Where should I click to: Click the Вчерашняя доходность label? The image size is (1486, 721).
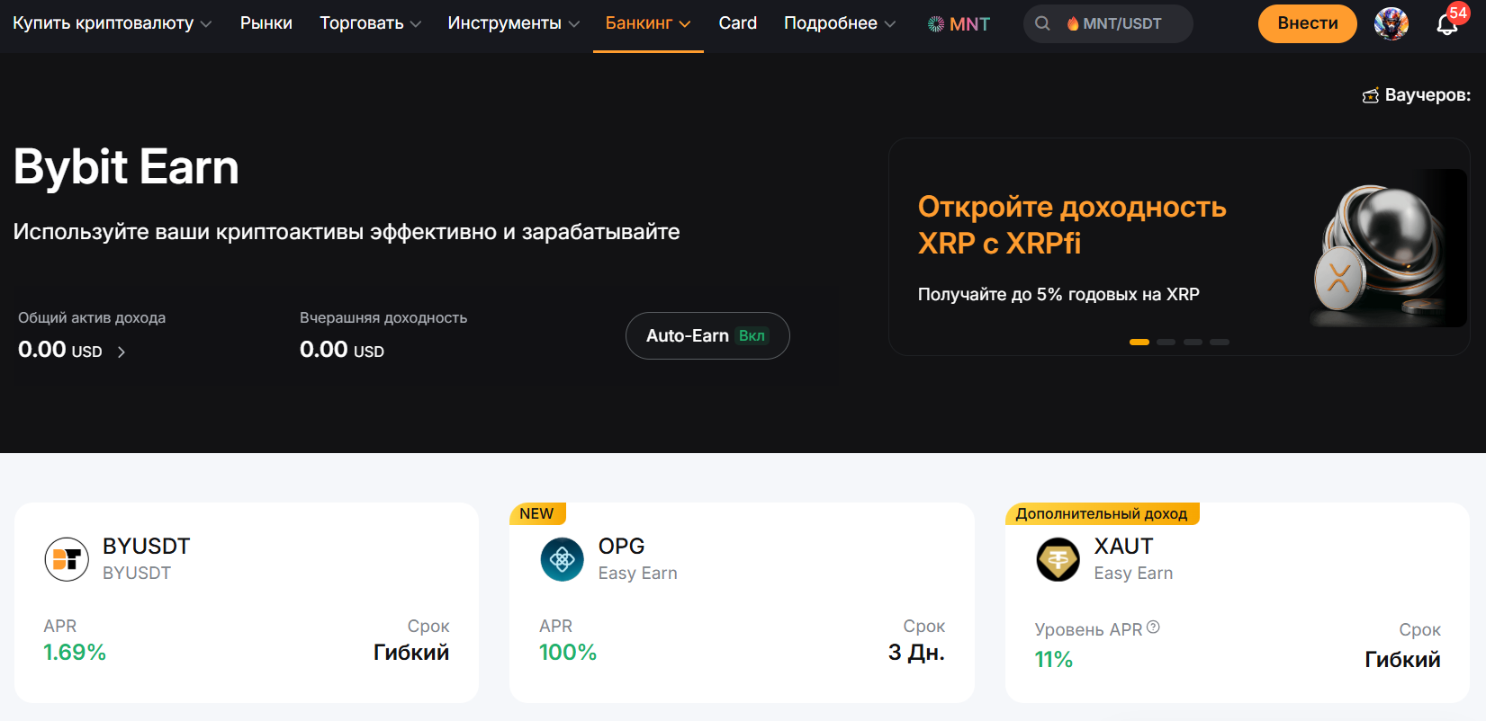383,318
